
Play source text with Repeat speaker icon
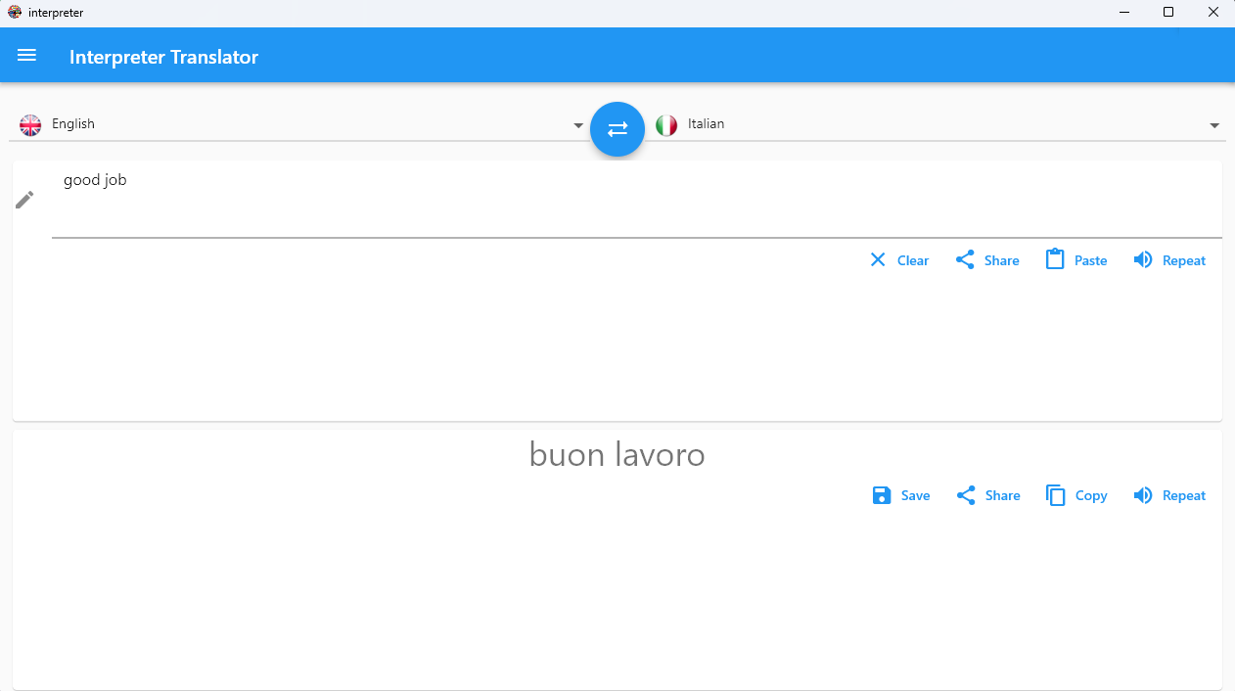point(1143,260)
